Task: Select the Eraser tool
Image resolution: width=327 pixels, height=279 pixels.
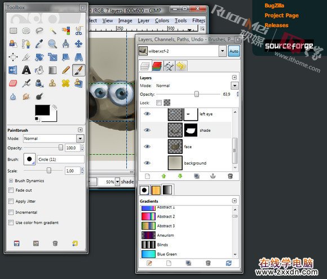Action: (x=14, y=83)
